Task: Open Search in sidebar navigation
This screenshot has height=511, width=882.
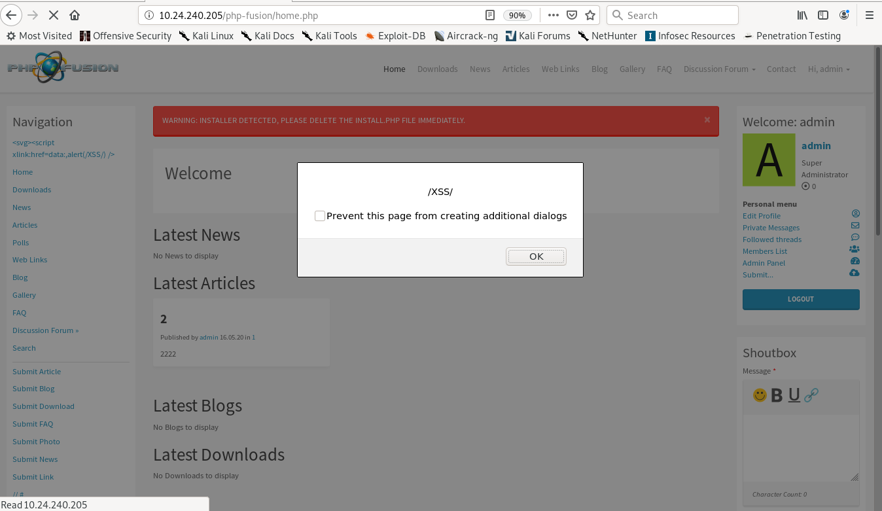Action: tap(24, 348)
